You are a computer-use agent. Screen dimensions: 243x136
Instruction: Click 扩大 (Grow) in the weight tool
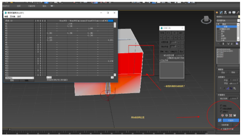point(168,33)
